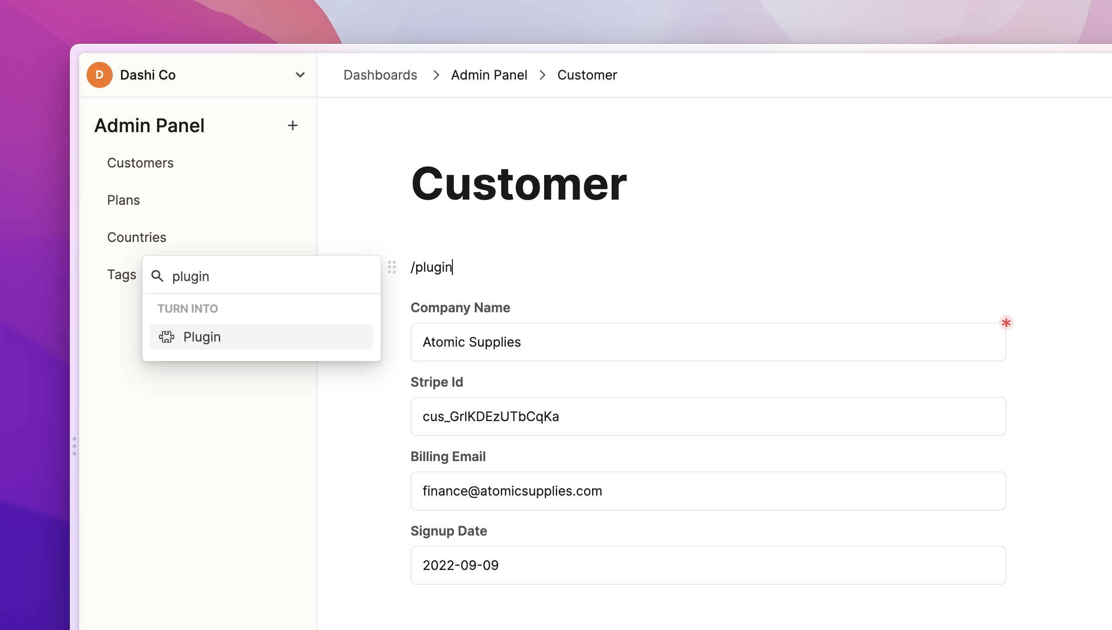This screenshot has width=1112, height=630.
Task: Click the puzzle piece Plugin icon
Action: pos(167,337)
